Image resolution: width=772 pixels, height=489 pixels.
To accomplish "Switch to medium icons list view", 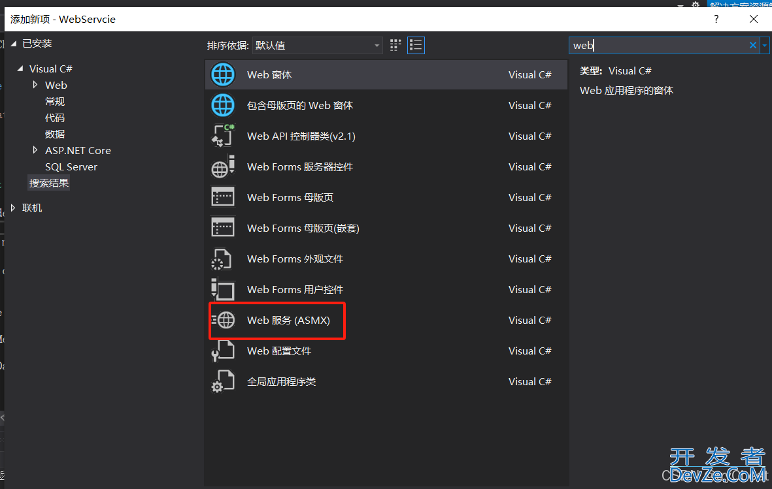I will [416, 45].
